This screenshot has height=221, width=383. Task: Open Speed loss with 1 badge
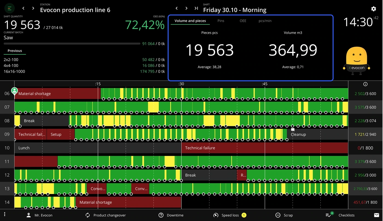pos(230,215)
